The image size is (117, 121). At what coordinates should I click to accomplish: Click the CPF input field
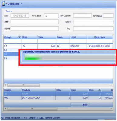pos(35,22)
